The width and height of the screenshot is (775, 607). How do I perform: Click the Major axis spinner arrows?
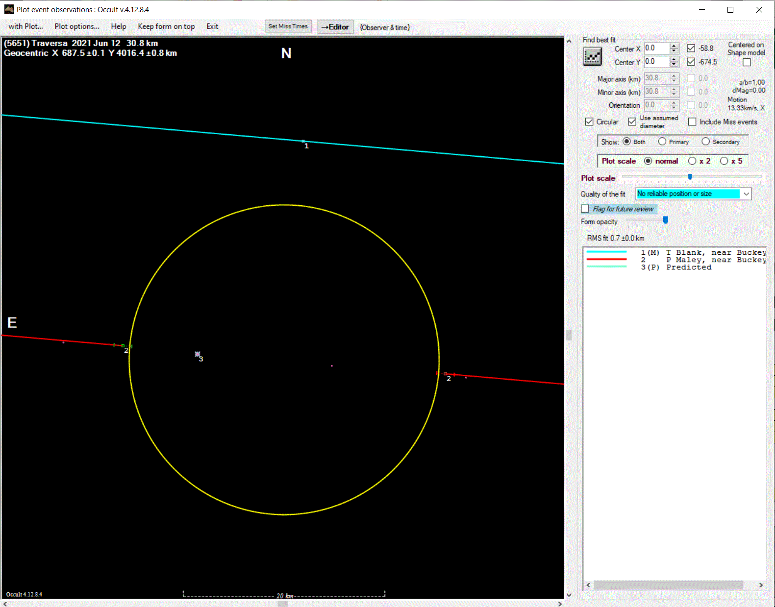pyautogui.click(x=674, y=78)
